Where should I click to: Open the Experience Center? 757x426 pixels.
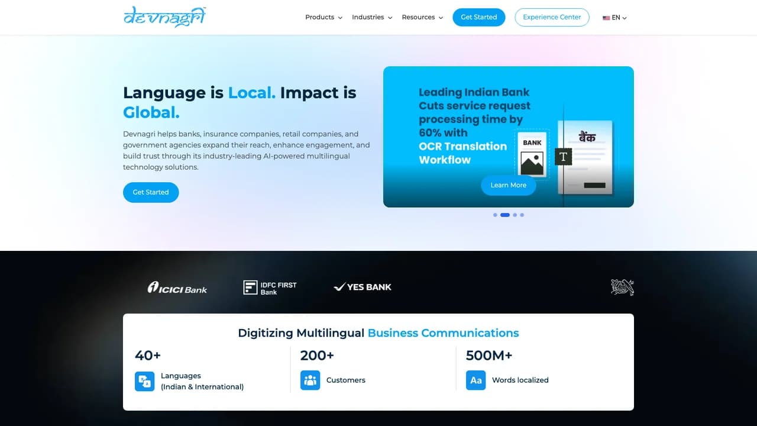click(552, 17)
